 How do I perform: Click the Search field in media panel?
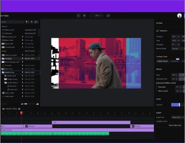pyautogui.click(x=12, y=22)
